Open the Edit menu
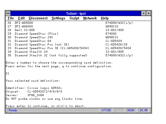Screen dimensions: 166x124 click(21, 18)
